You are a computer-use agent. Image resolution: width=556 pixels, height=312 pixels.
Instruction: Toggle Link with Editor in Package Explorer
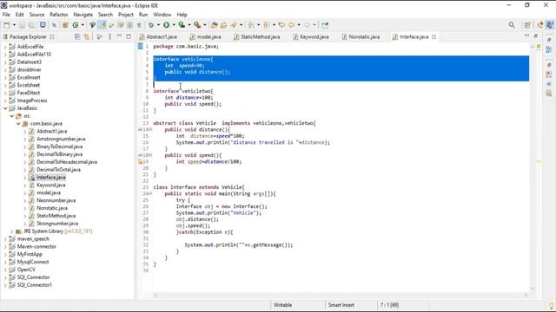pos(87,36)
